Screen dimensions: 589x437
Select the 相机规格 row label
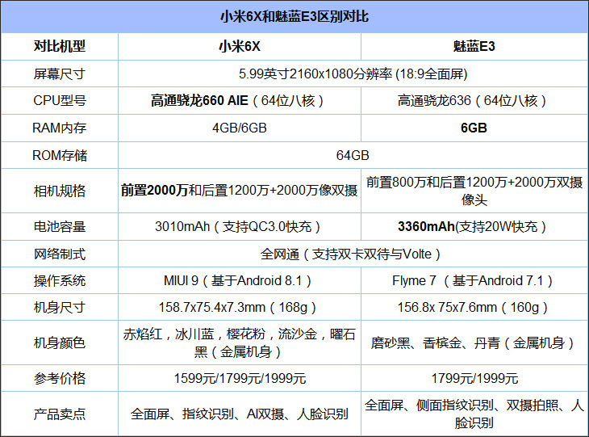[x=60, y=191]
